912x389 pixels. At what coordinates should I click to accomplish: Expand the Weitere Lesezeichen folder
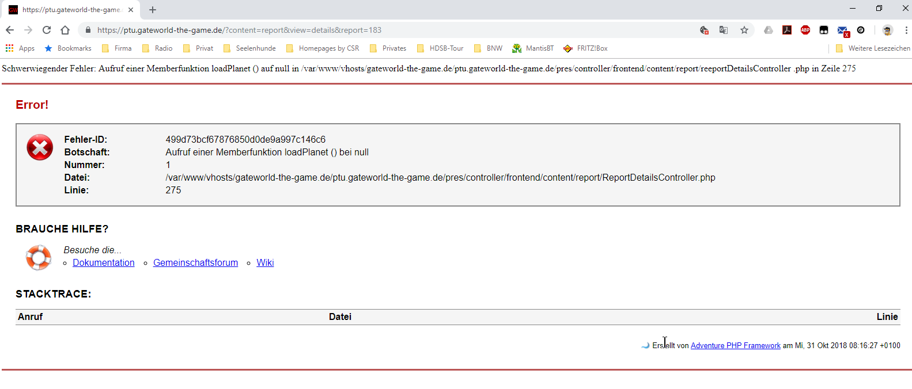point(873,48)
